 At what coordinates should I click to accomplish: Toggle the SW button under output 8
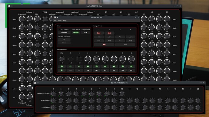pos(131,70)
